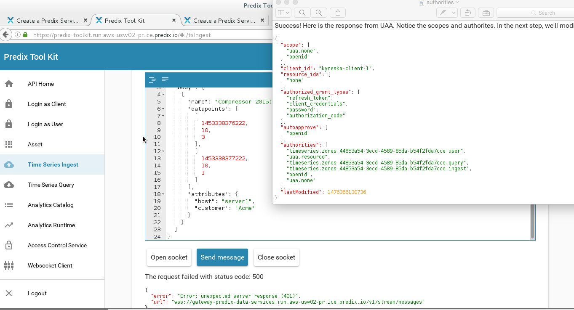574x310 pixels.
Task: Collapse the attributes object at line 18
Action: pos(163,194)
